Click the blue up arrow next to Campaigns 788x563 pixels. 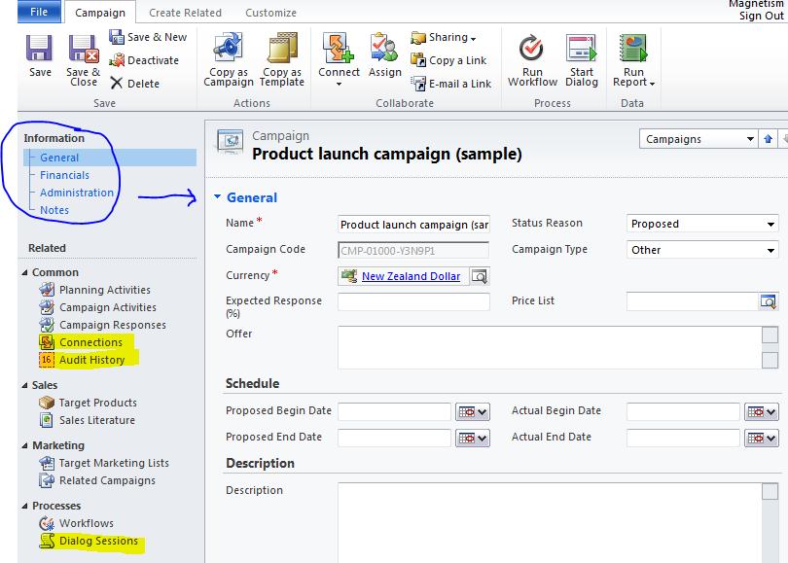tap(768, 139)
